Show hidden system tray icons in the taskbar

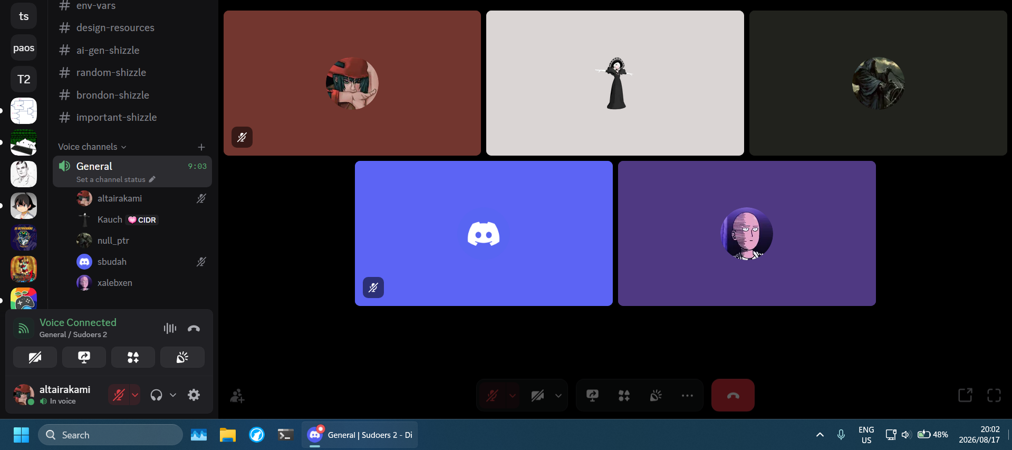(x=820, y=435)
